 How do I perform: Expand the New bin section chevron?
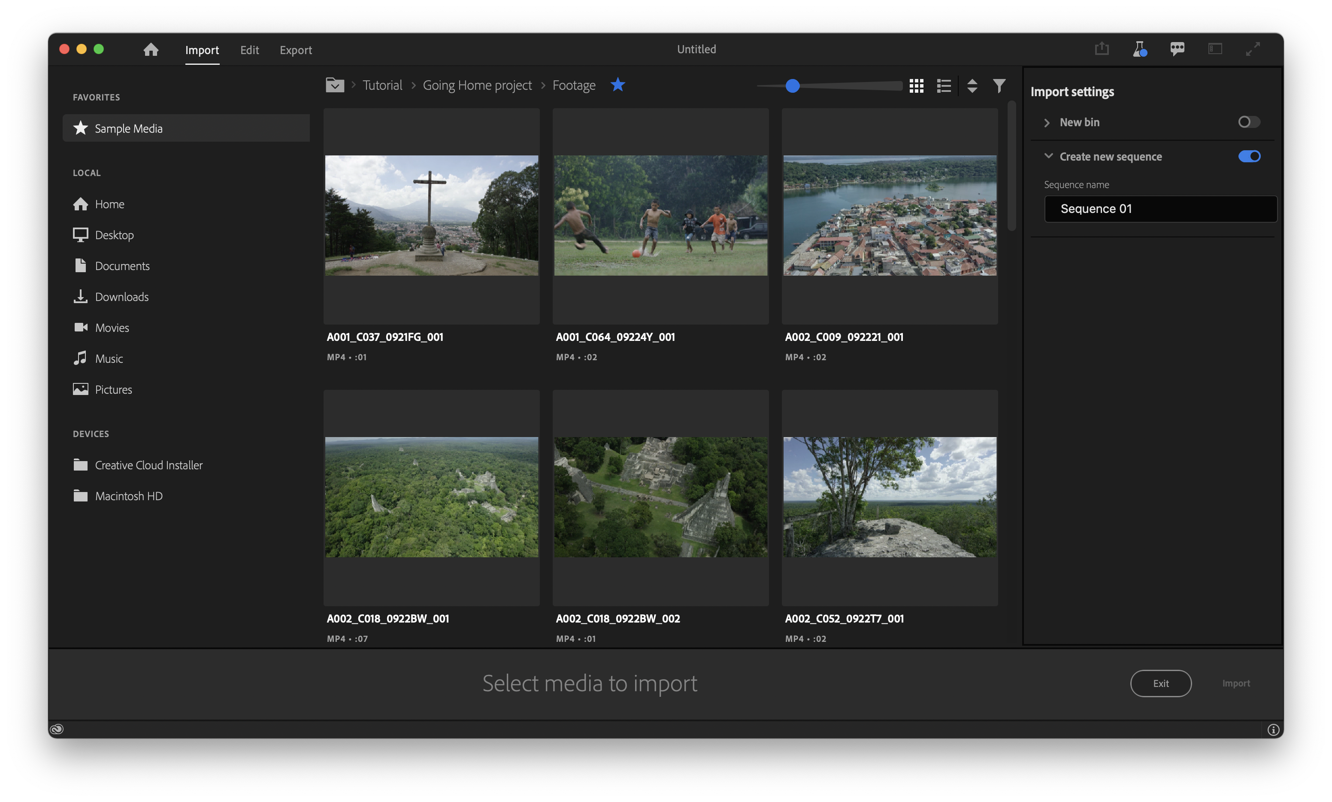point(1047,123)
